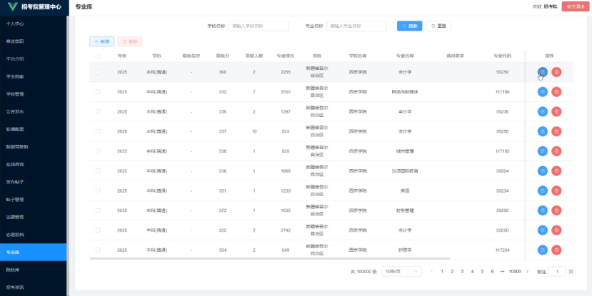Edit the 财务管理 row
Image resolution: width=592 pixels, height=296 pixels.
[542, 210]
